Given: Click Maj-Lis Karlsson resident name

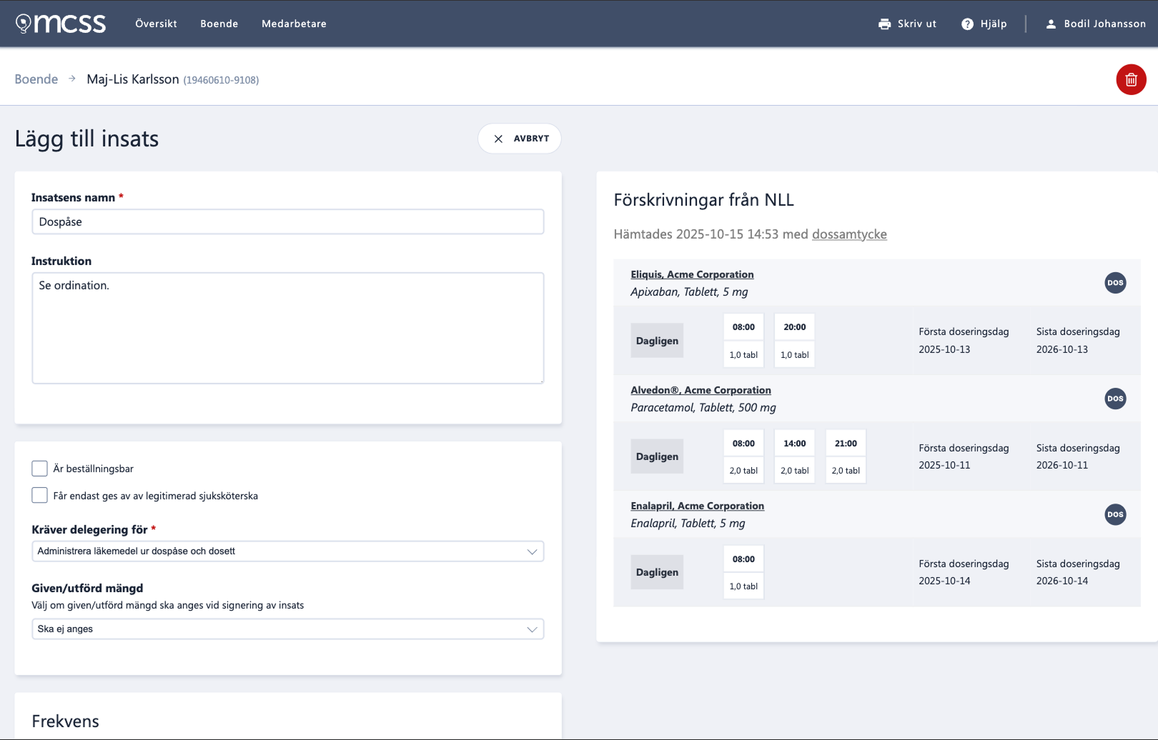Looking at the screenshot, I should (x=133, y=79).
